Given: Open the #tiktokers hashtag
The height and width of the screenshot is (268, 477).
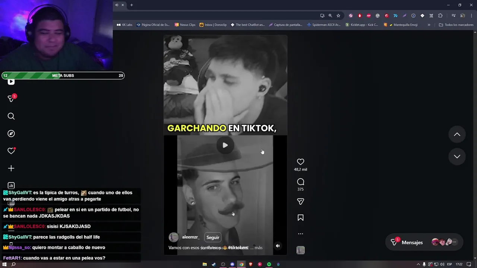Looking at the screenshot, I should [238, 248].
